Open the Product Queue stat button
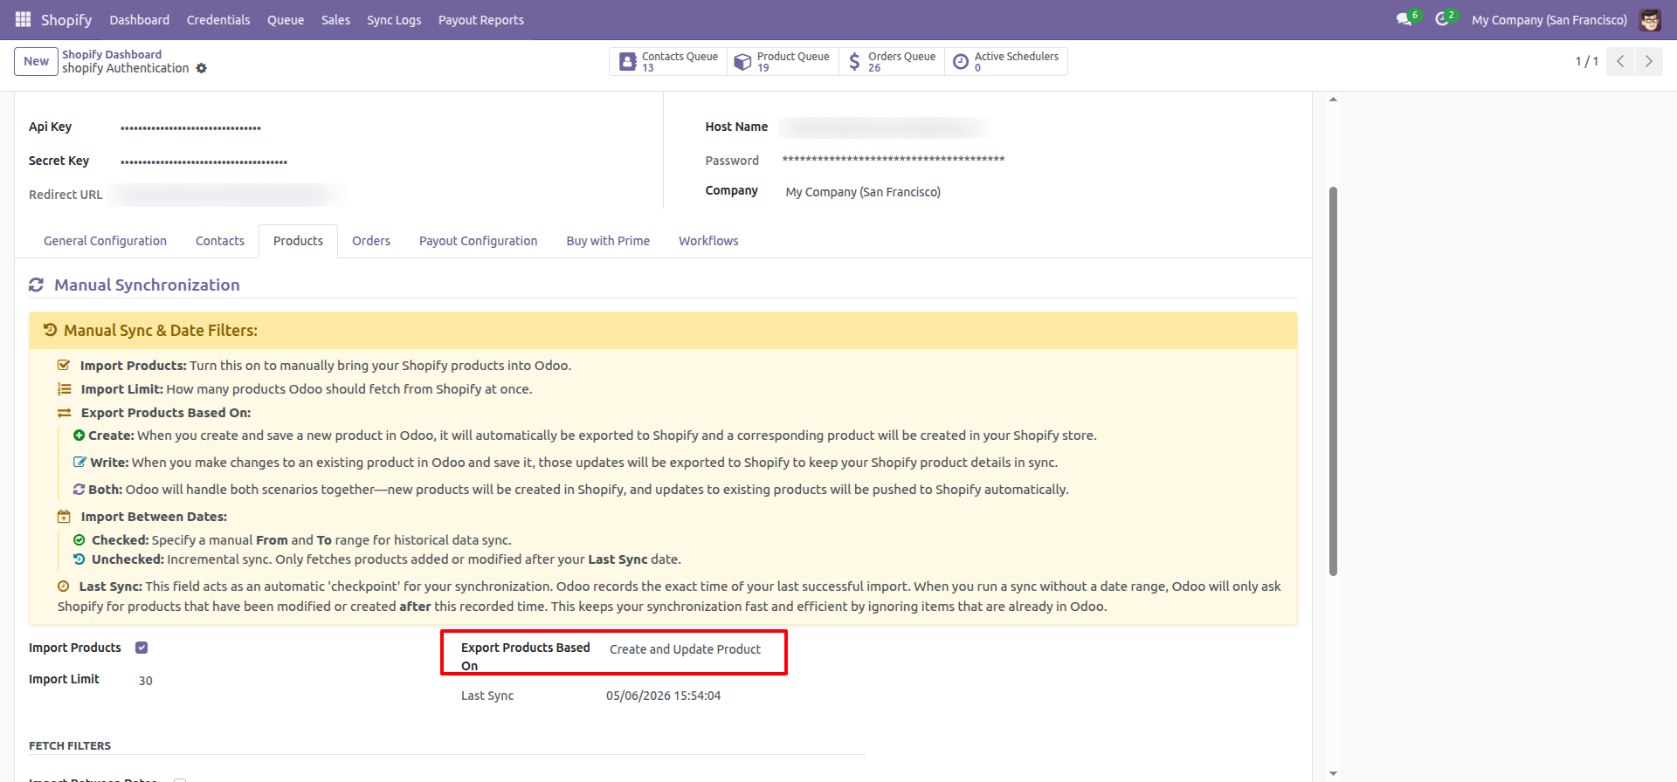 (783, 61)
